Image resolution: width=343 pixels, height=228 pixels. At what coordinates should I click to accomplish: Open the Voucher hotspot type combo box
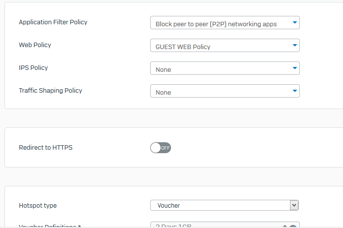225,205
